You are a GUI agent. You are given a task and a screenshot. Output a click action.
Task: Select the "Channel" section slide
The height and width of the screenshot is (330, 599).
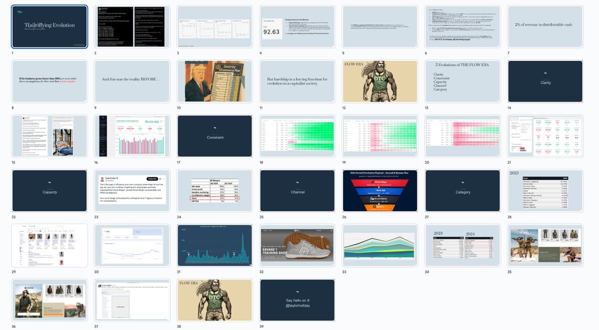click(298, 191)
